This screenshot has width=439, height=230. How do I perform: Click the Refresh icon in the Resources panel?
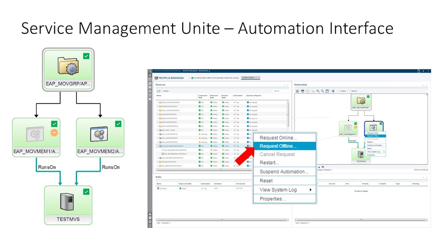(x=158, y=91)
